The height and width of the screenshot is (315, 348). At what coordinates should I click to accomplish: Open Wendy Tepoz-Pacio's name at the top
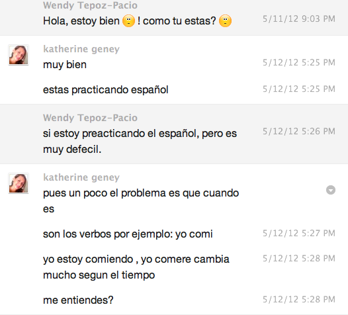pyautogui.click(x=90, y=5)
